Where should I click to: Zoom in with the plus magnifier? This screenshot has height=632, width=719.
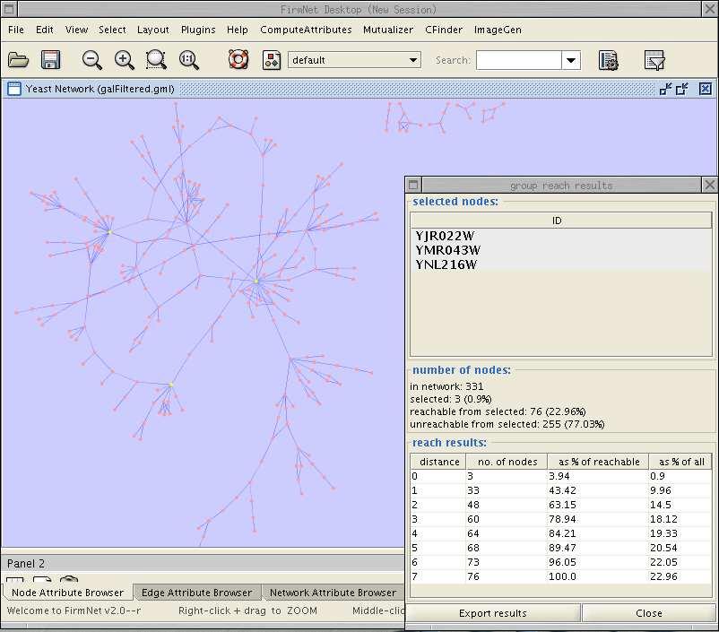tap(125, 60)
